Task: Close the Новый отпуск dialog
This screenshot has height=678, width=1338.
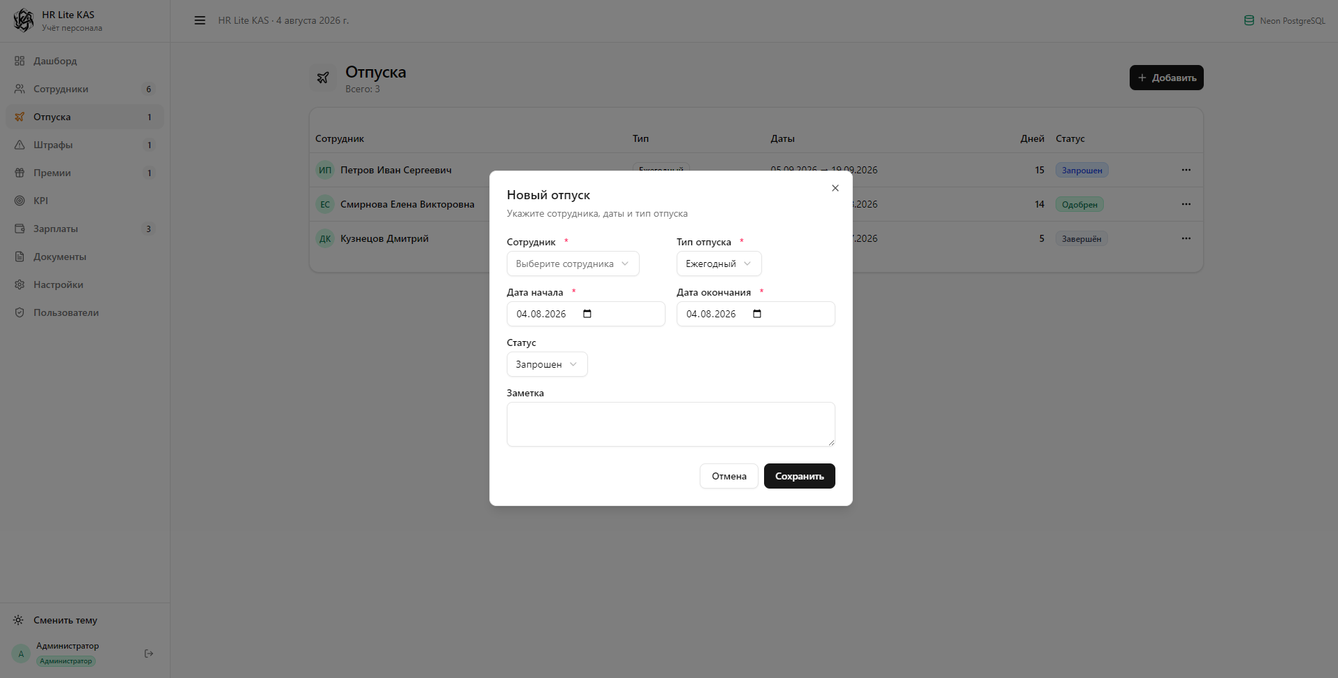Action: click(835, 188)
